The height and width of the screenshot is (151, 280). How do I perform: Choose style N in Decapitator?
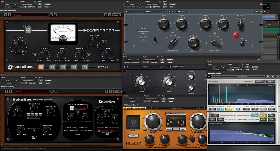point(62,67)
